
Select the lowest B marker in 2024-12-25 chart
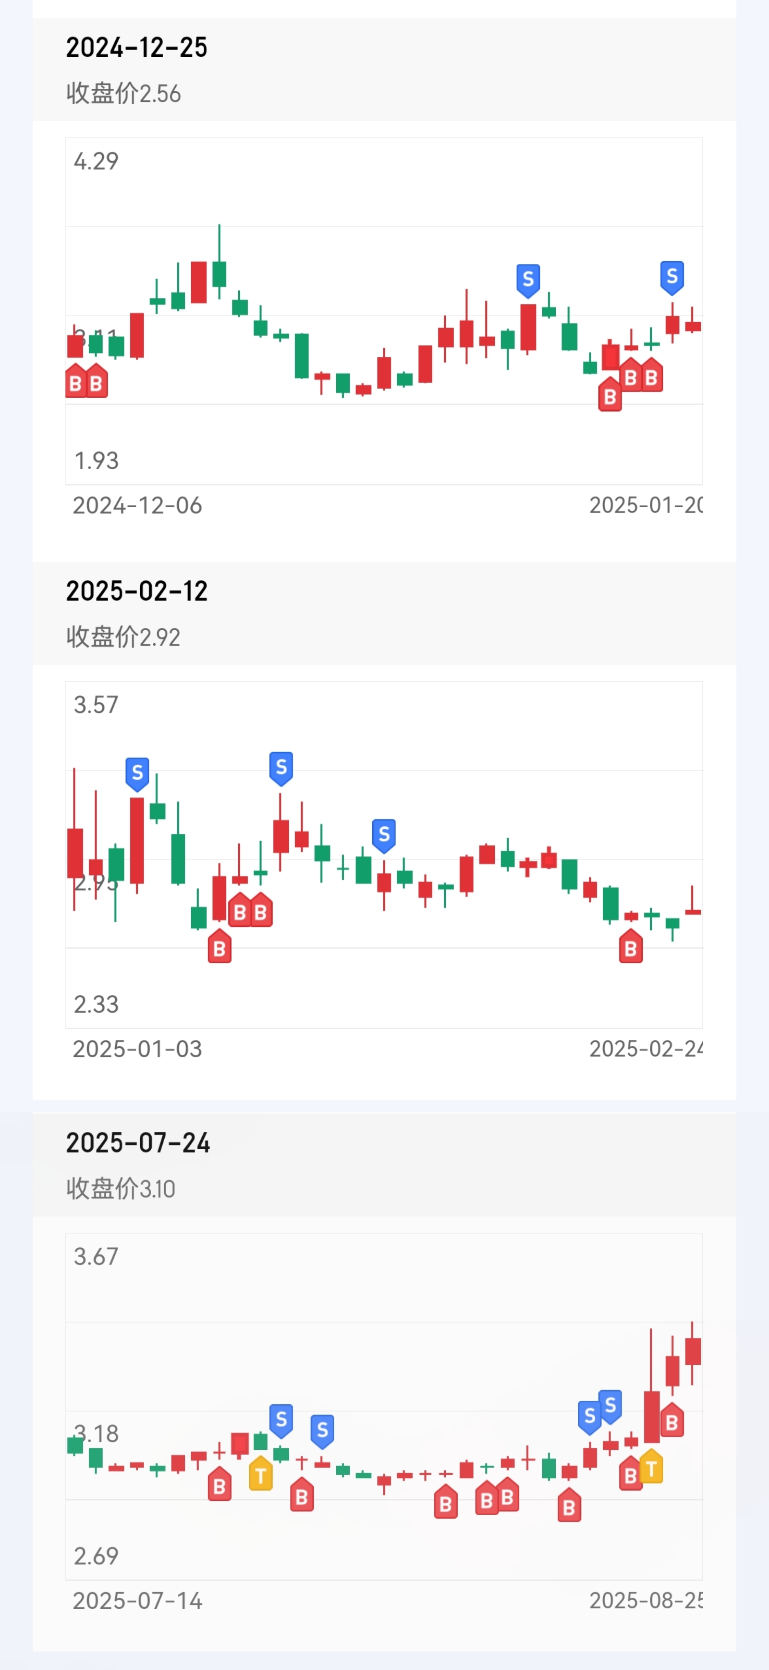coord(610,395)
